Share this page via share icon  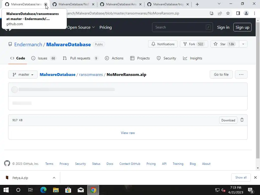coord(220,13)
